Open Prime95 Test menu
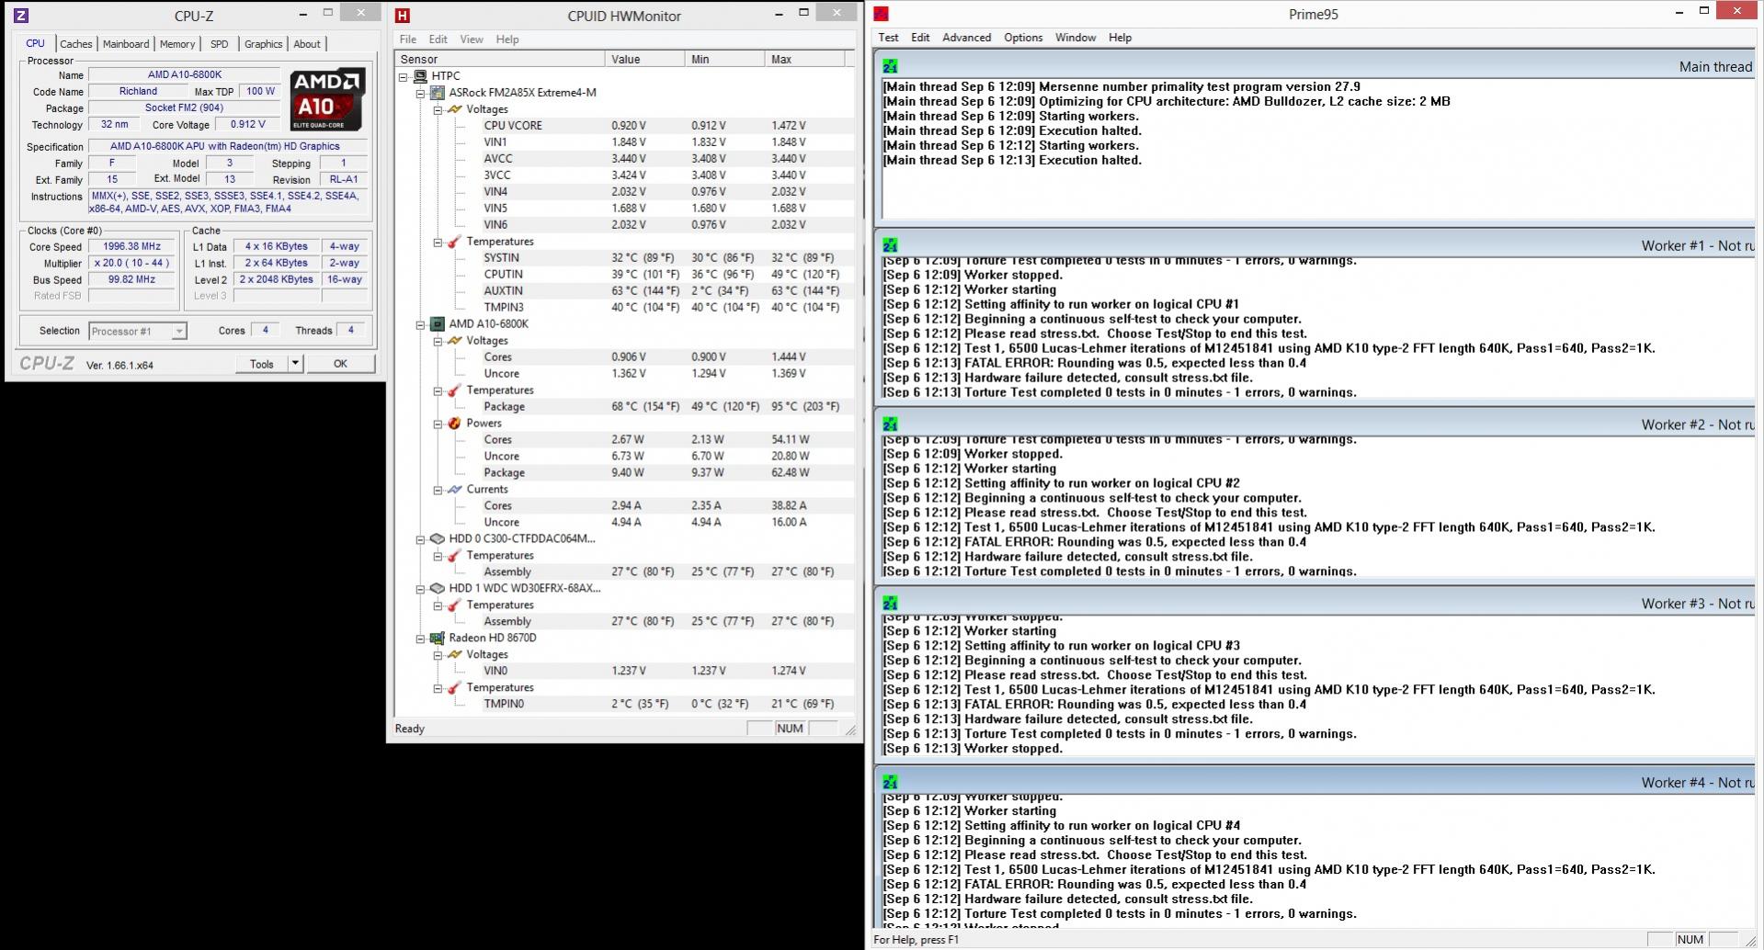This screenshot has width=1764, height=950. tap(889, 38)
